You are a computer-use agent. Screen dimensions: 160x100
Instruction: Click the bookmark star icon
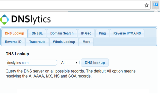(146, 5)
